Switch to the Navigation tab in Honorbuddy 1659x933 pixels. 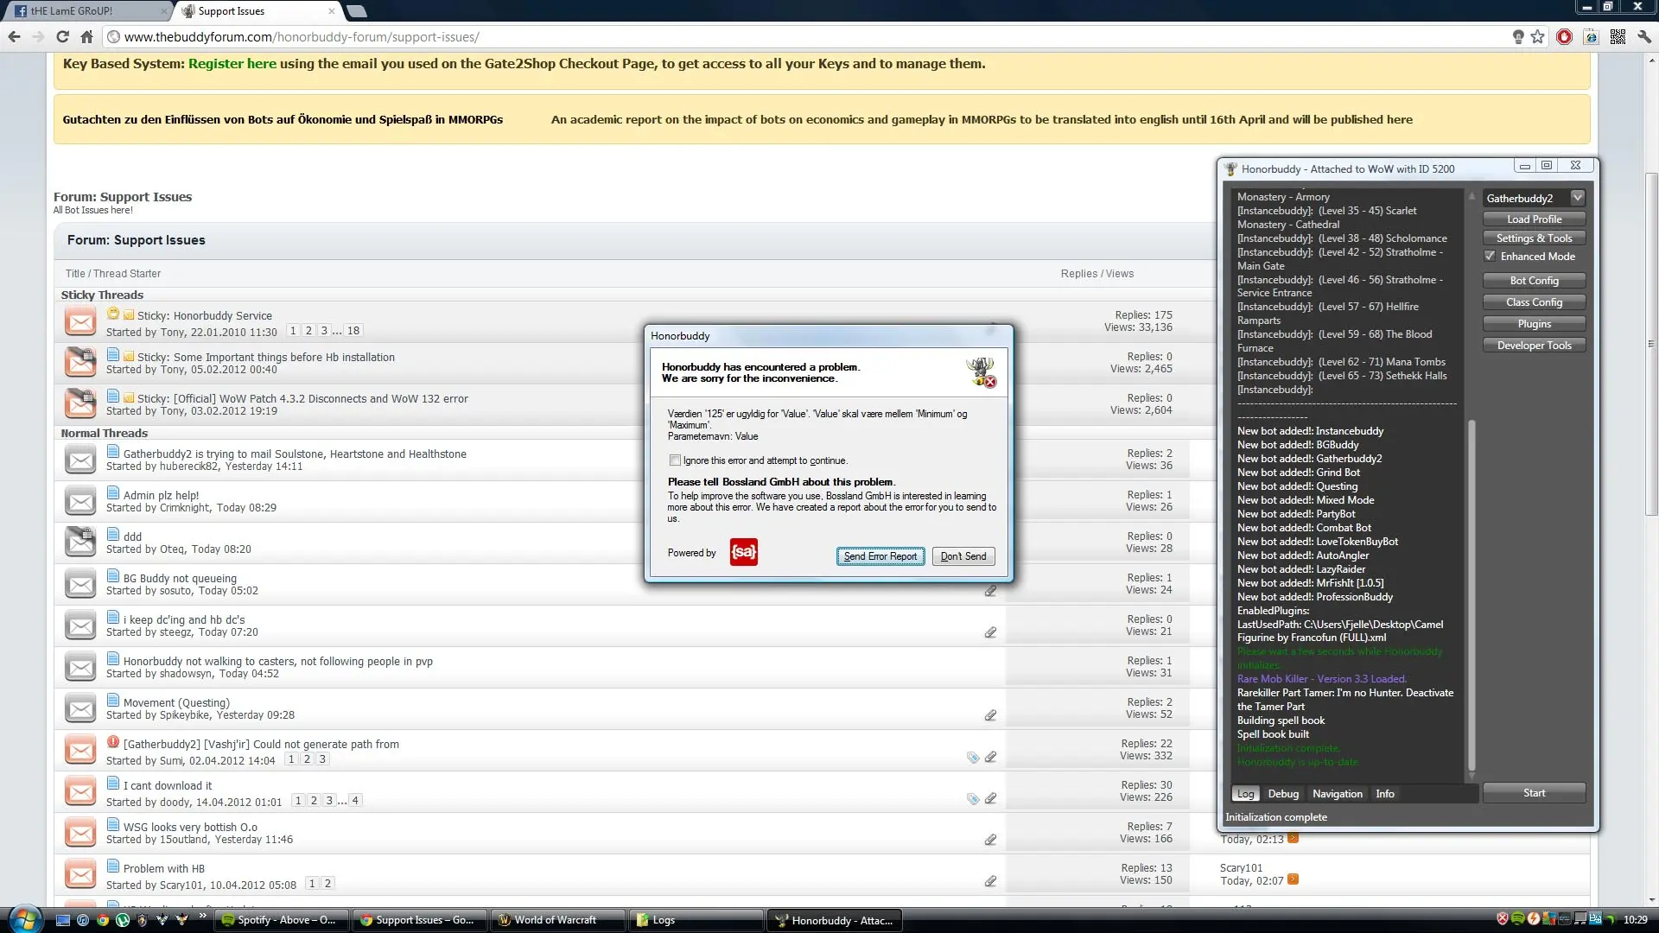[1337, 794]
